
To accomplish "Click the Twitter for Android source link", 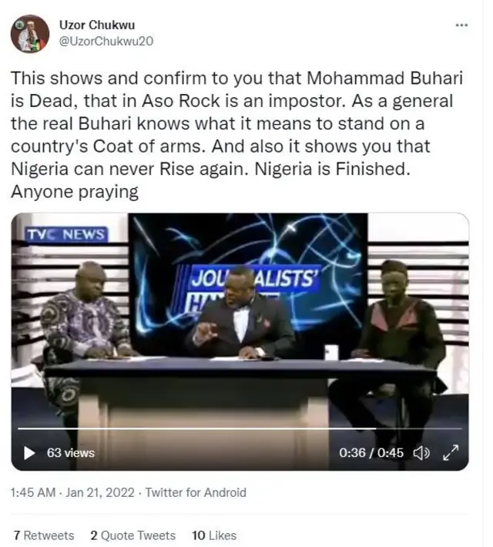I will point(196,492).
